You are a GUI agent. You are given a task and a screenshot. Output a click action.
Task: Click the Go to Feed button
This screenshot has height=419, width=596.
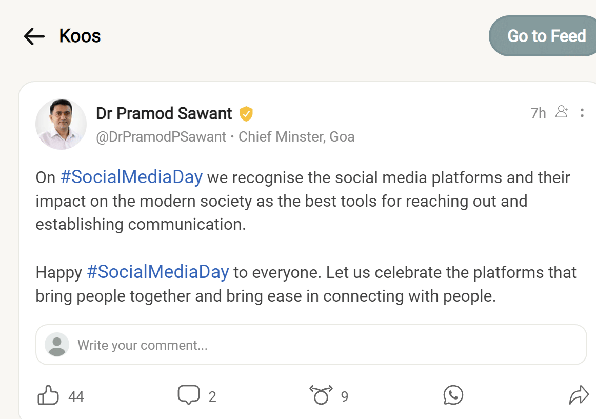pyautogui.click(x=546, y=36)
